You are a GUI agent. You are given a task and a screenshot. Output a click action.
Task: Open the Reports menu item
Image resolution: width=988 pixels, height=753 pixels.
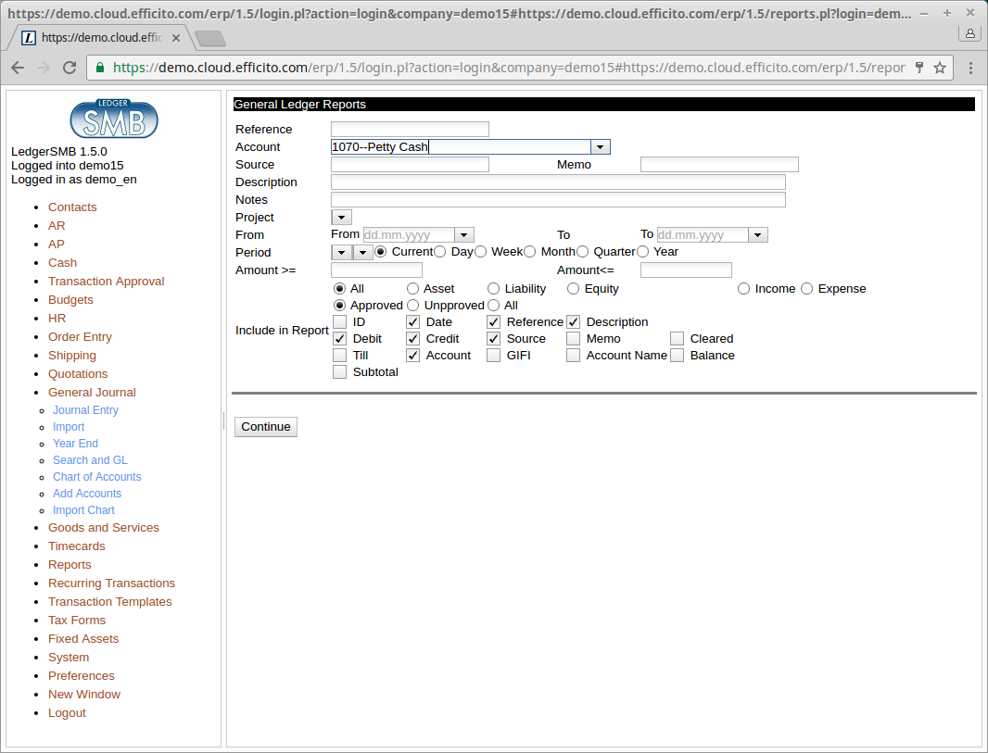70,565
